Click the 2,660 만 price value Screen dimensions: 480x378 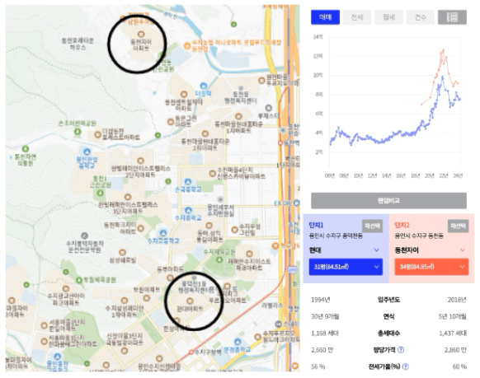[322, 350]
